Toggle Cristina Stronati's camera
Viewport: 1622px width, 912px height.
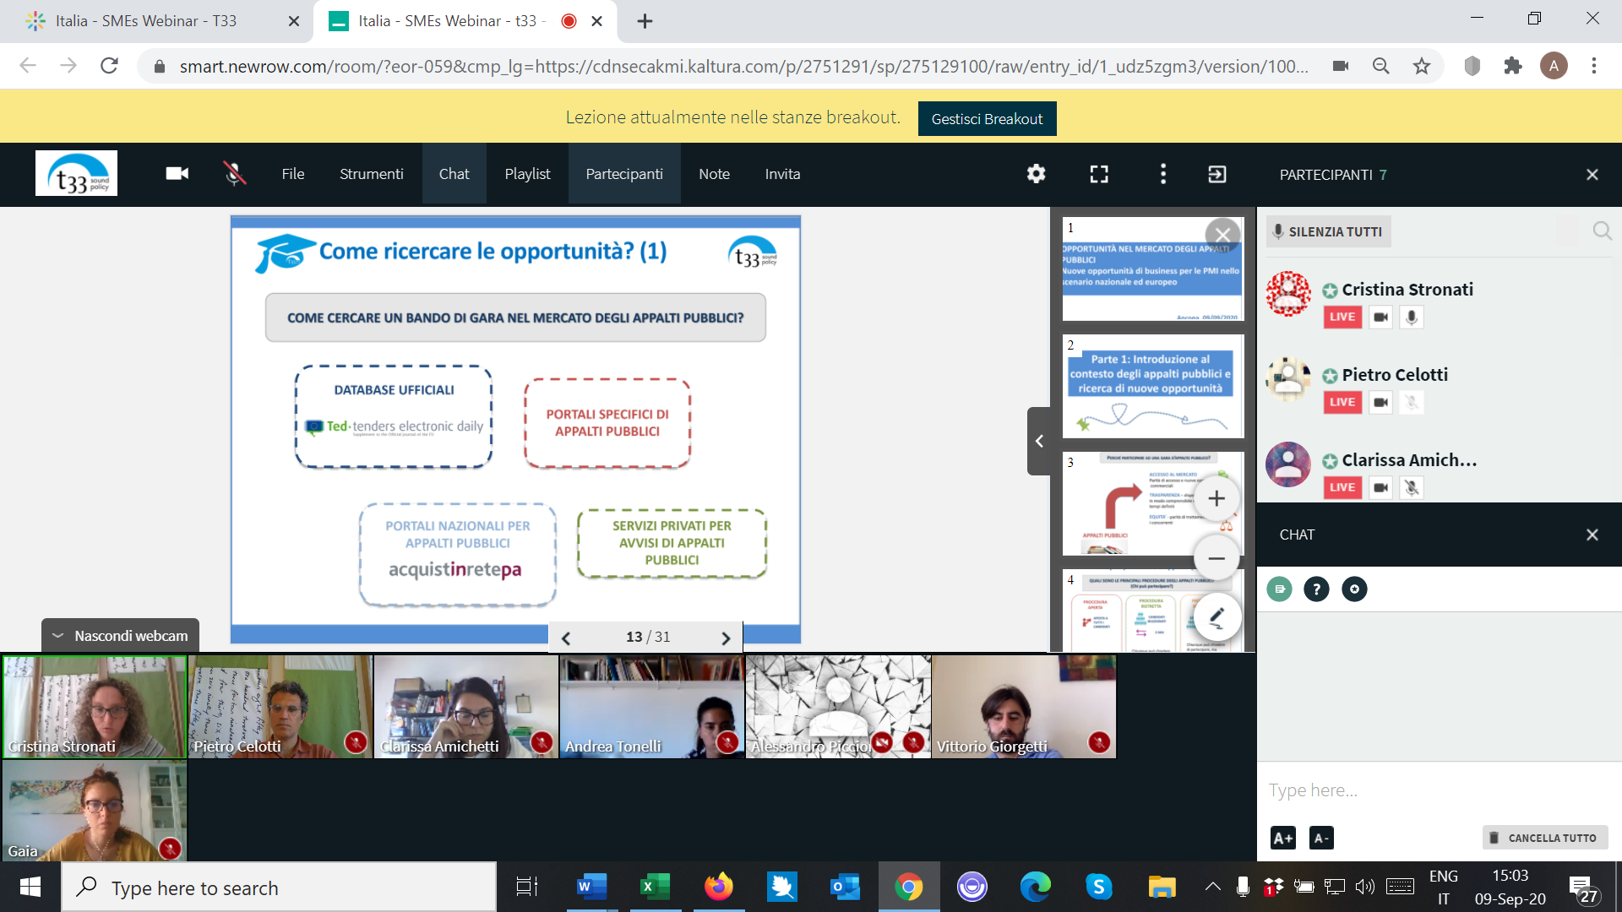pos(1380,317)
